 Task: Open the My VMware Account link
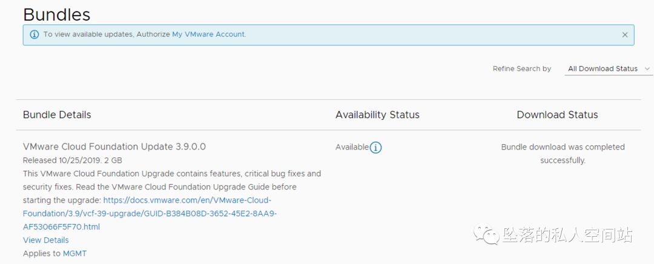(x=209, y=35)
